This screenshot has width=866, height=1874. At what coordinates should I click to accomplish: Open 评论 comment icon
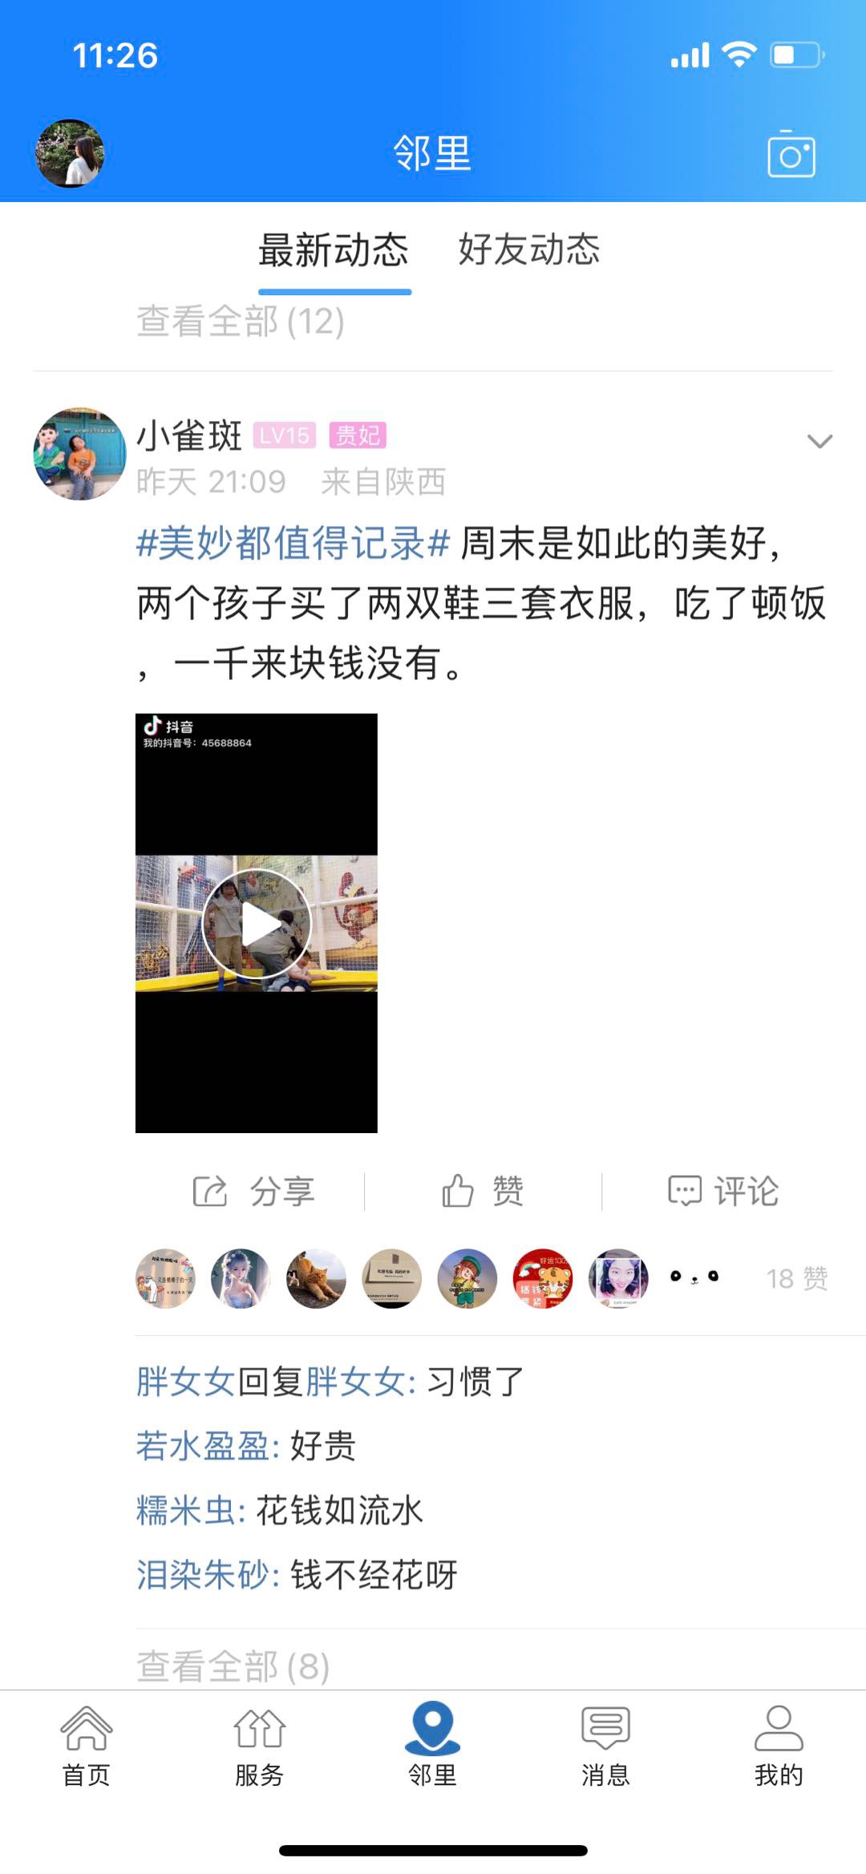(684, 1191)
